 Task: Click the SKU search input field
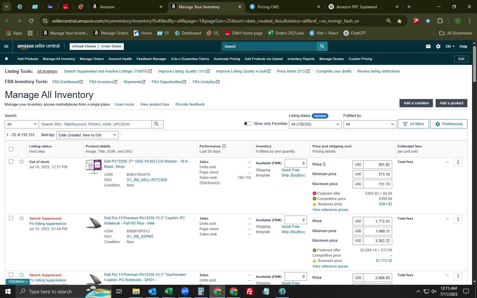pos(95,124)
